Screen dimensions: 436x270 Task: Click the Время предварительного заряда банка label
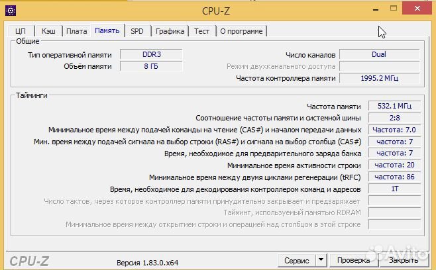click(x=262, y=154)
